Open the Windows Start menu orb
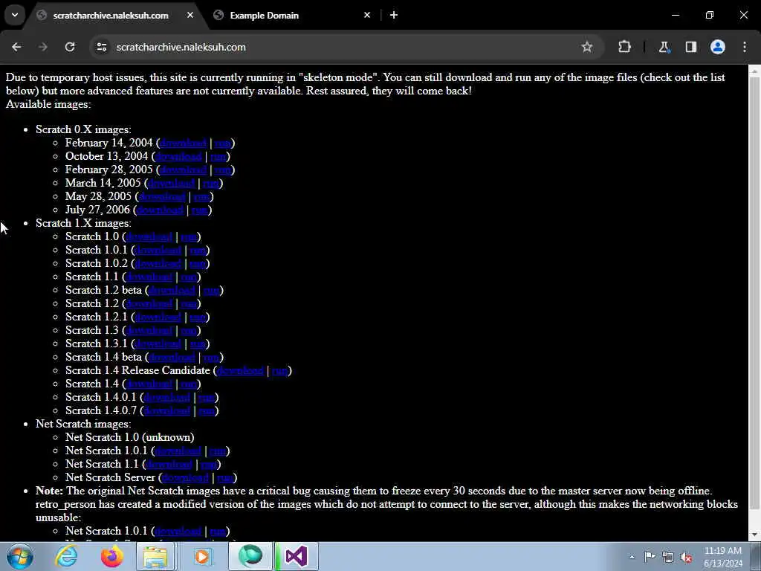761x571 pixels. click(x=19, y=556)
